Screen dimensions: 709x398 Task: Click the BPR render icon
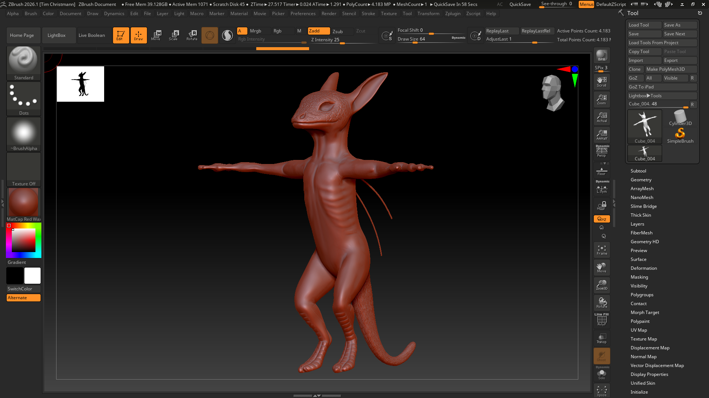tap(602, 55)
